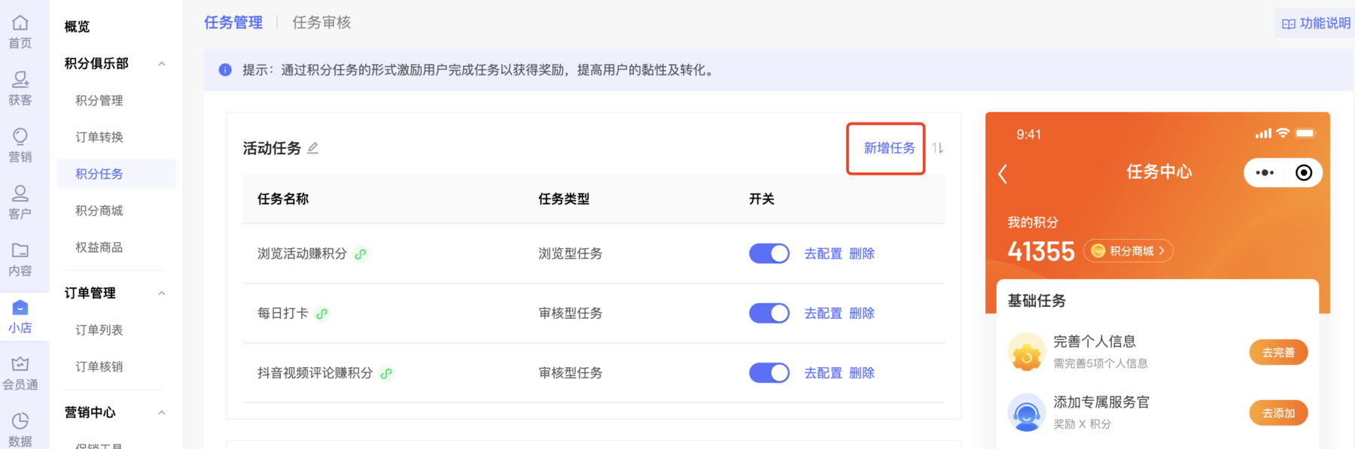
Task: Select 积分任务 menu item
Action: click(x=117, y=174)
